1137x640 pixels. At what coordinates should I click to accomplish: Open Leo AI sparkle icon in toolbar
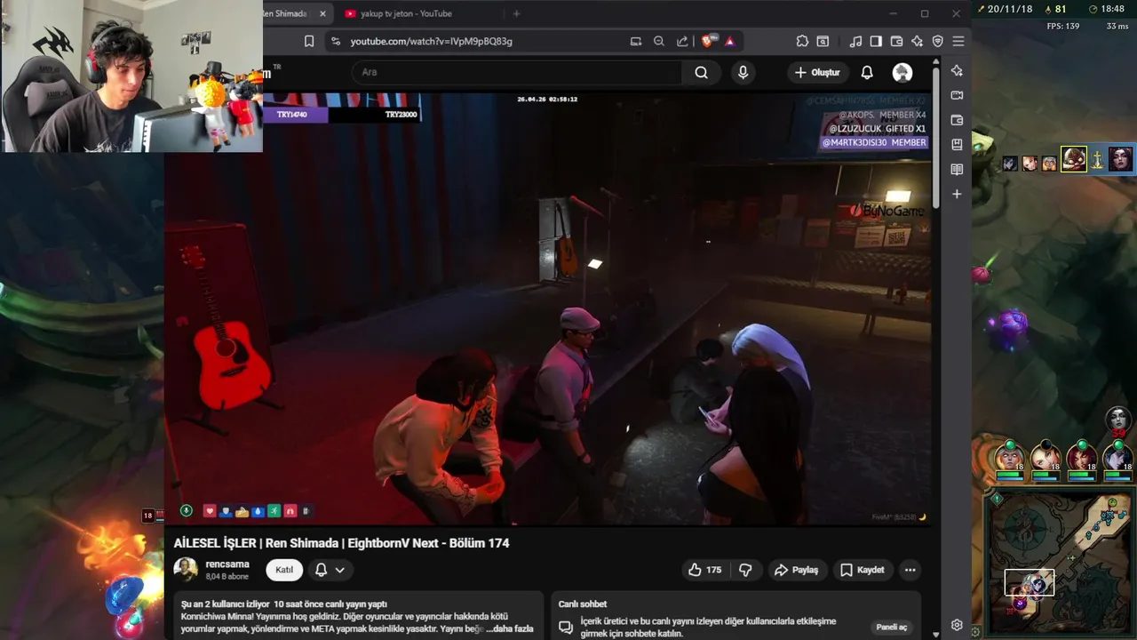[x=917, y=41]
